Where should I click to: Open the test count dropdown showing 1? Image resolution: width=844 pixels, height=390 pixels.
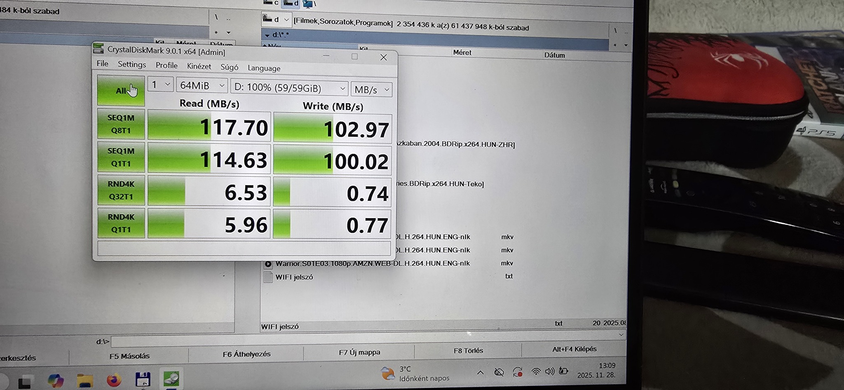160,85
